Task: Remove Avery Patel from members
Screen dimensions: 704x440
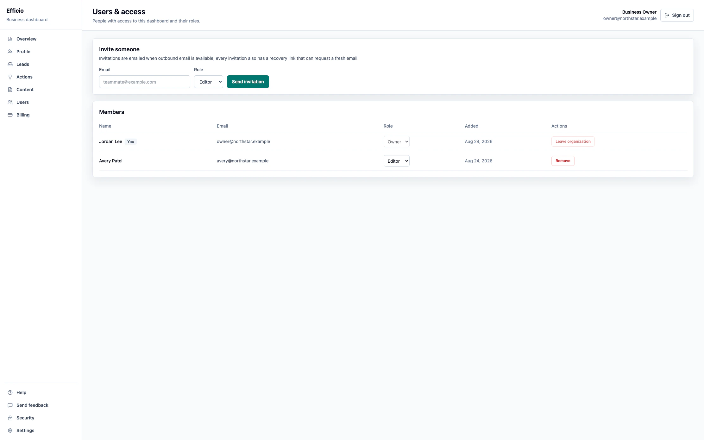Action: click(x=563, y=161)
